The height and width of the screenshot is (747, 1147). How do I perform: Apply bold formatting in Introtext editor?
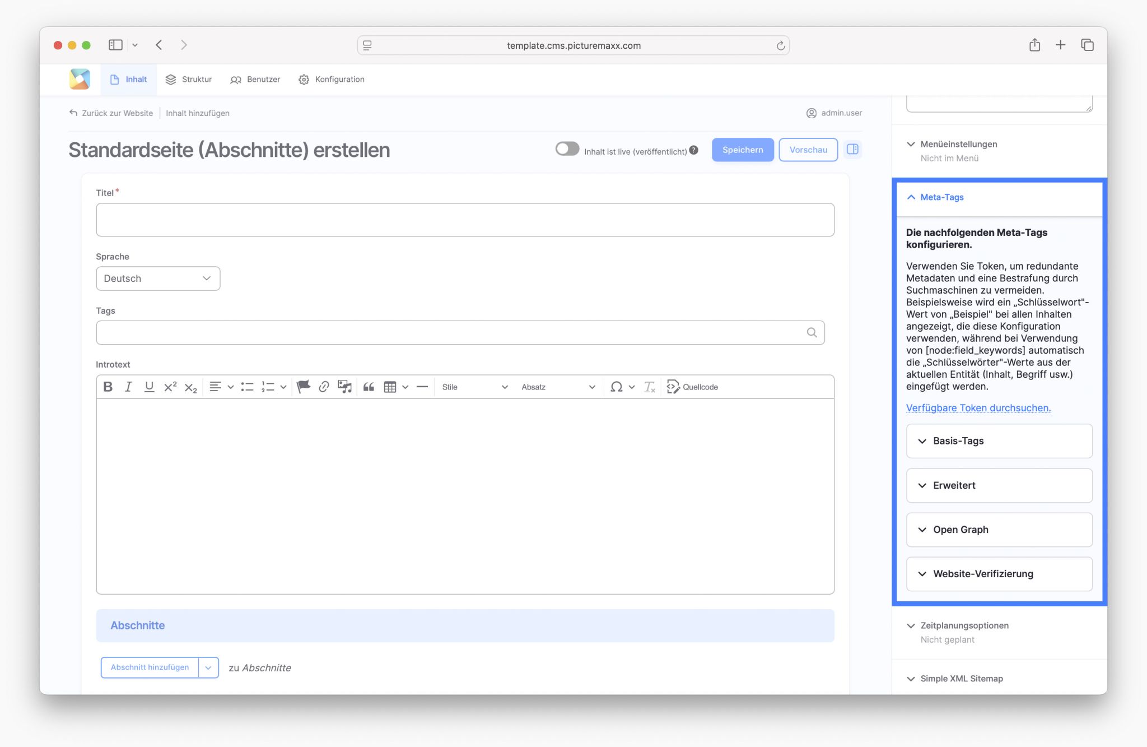(x=108, y=387)
